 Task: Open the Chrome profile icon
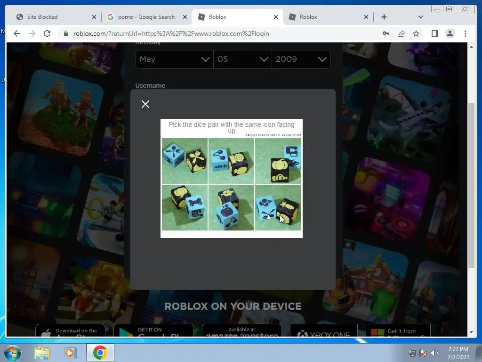pos(450,33)
